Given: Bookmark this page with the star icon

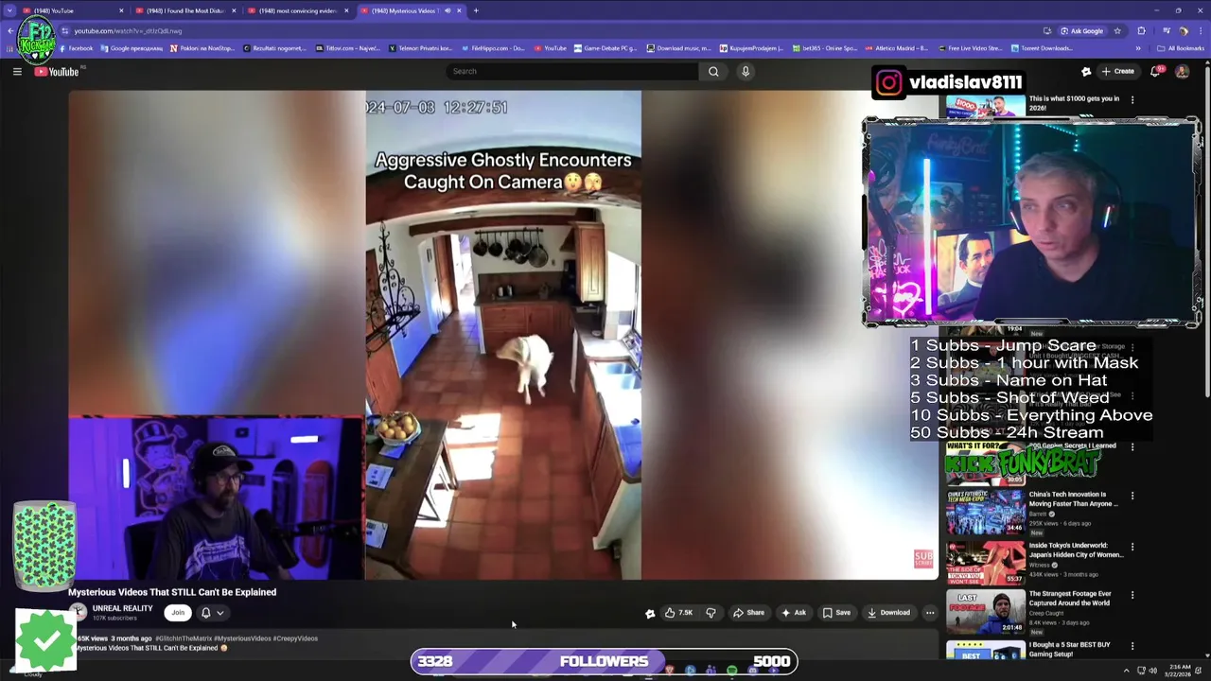Looking at the screenshot, I should (x=1117, y=30).
